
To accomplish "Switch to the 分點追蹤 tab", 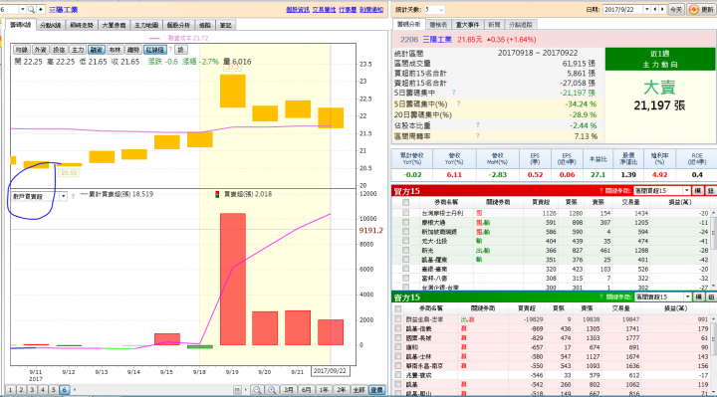I will coord(521,25).
